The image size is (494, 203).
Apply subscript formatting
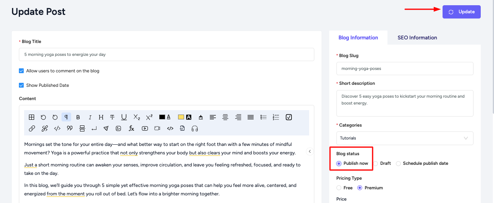tap(137, 117)
